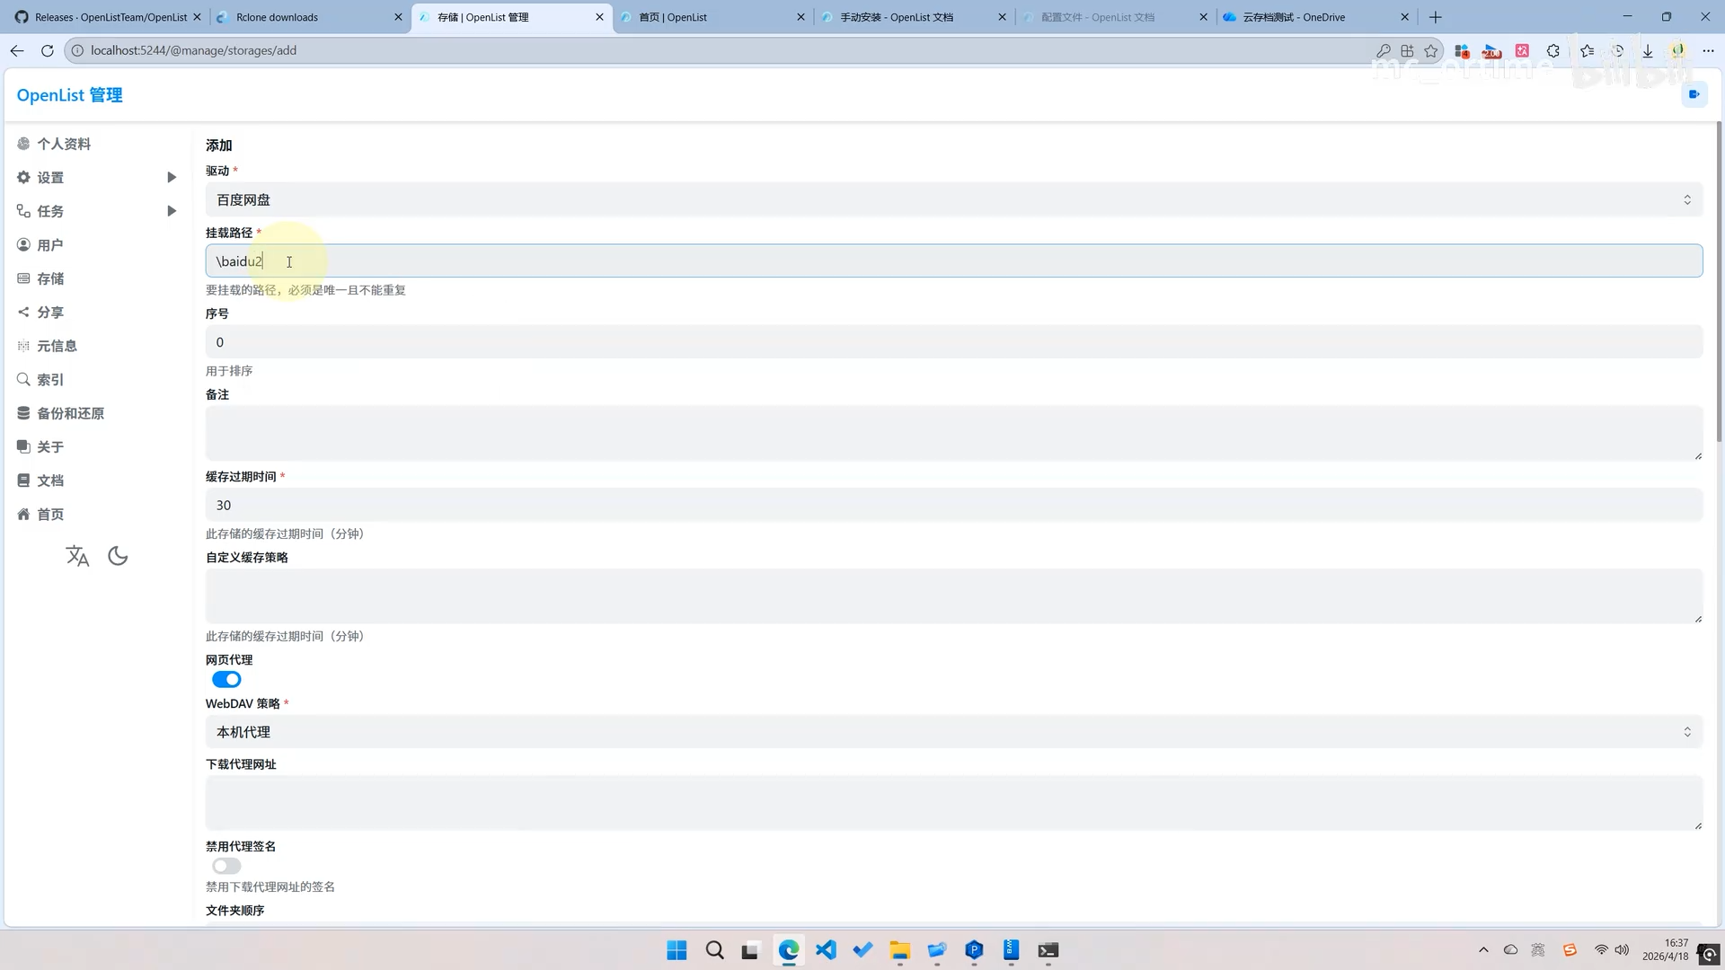
Task: Click the language translation icon in sidebar
Action: point(77,556)
